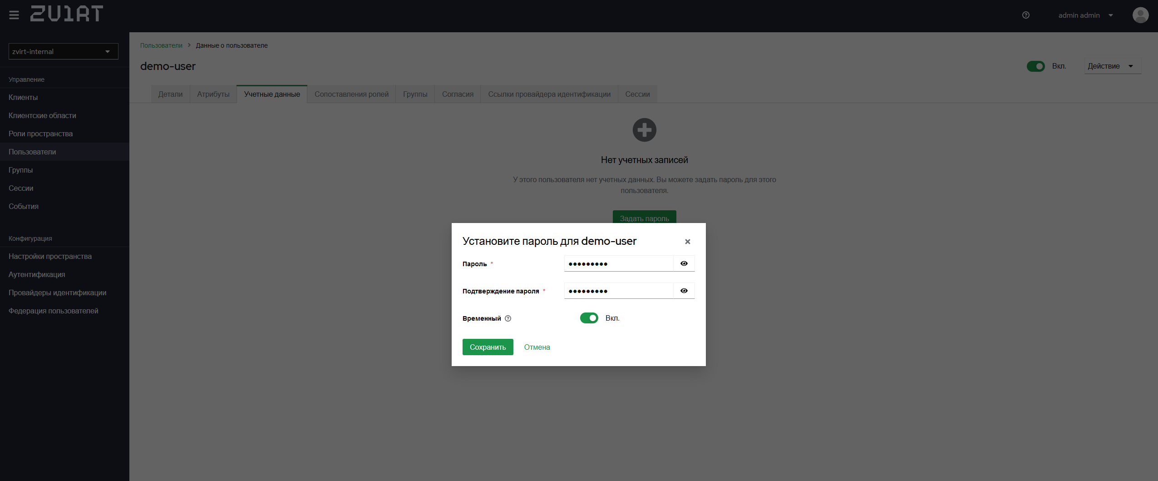This screenshot has height=481, width=1158.
Task: Toggle the user enabled Вкл. switch
Action: (1035, 66)
